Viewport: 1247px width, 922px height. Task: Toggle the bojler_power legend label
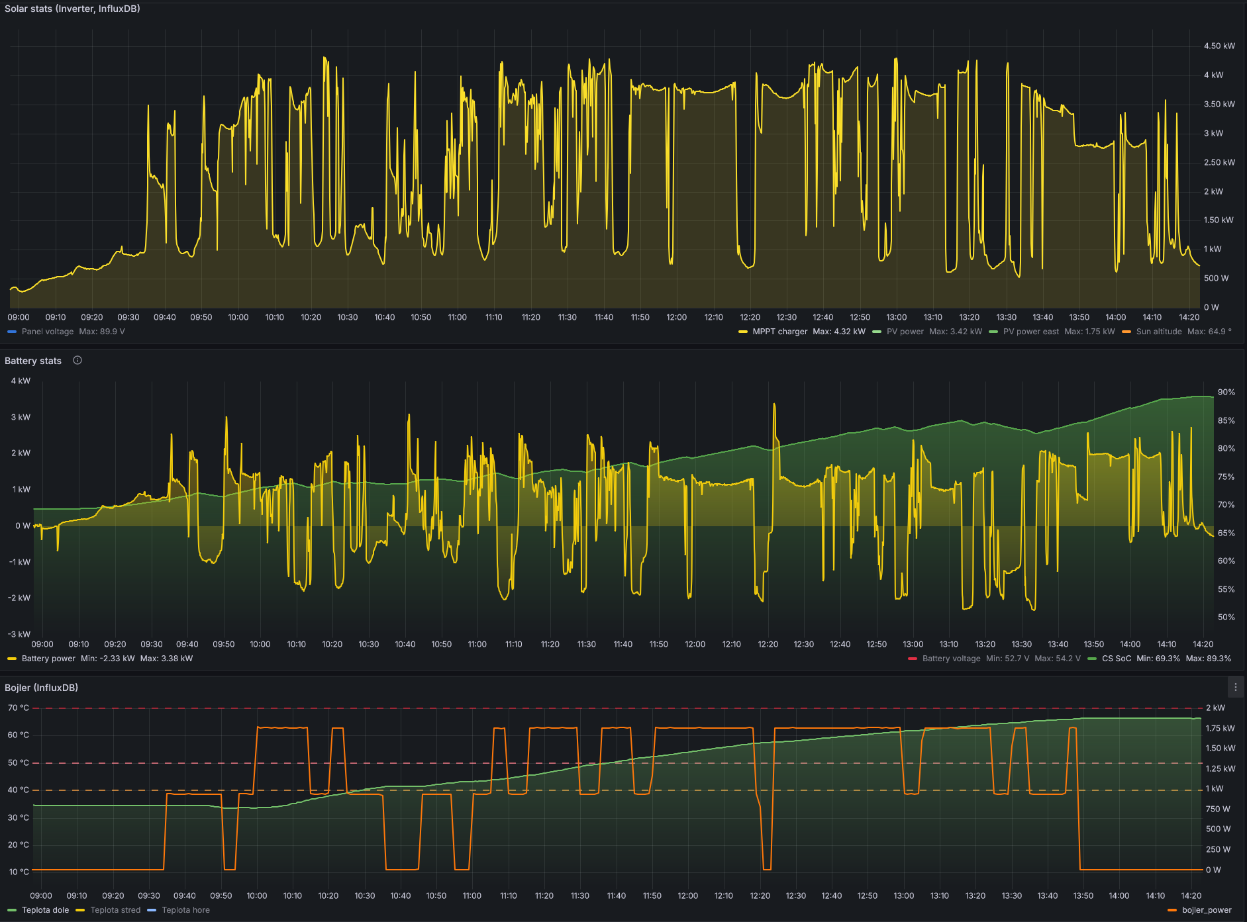[x=1207, y=910]
